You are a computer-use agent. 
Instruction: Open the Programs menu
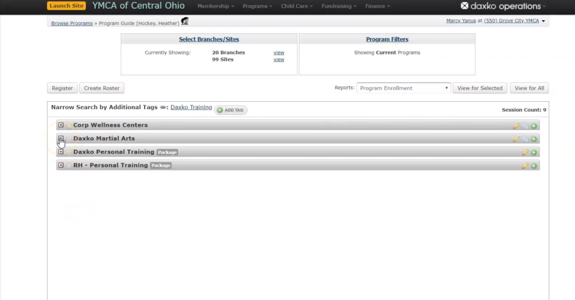[257, 6]
